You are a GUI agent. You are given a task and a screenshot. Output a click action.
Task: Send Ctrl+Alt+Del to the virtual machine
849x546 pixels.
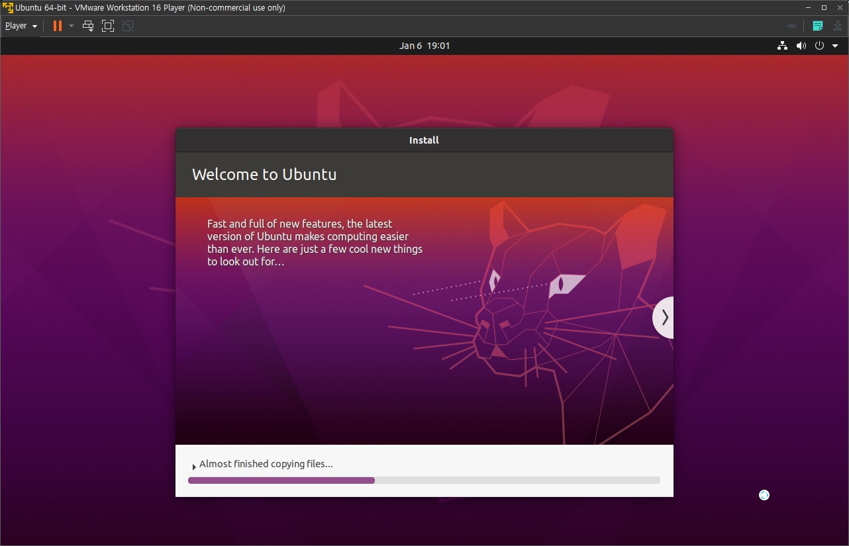(88, 26)
